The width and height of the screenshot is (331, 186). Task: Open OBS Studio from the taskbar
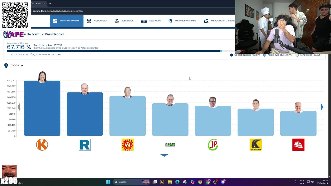point(215,182)
